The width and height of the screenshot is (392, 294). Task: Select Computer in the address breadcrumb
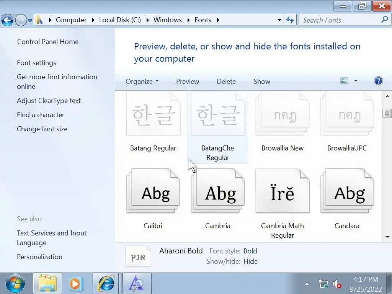71,20
